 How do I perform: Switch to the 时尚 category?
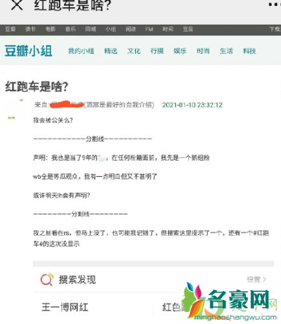(203, 51)
